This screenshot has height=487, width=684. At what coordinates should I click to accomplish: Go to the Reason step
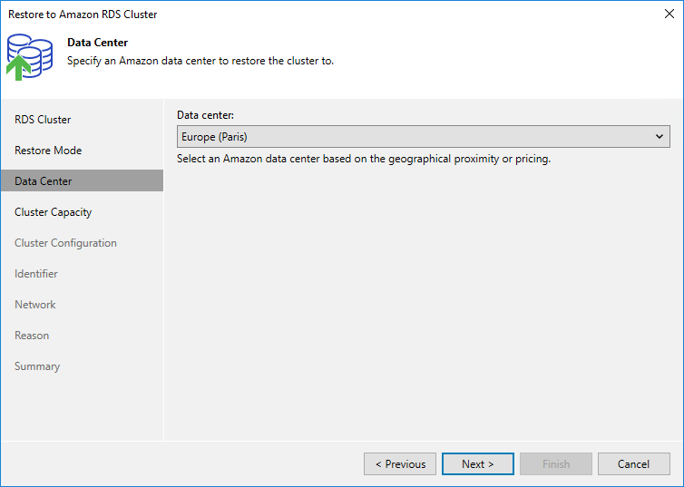point(32,336)
